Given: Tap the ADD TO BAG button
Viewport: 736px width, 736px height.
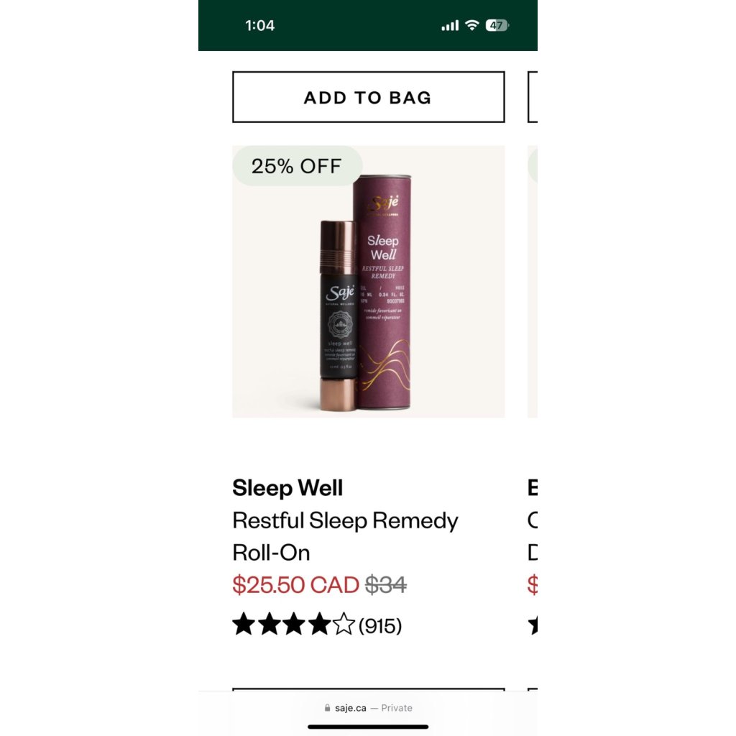Looking at the screenshot, I should point(369,97).
